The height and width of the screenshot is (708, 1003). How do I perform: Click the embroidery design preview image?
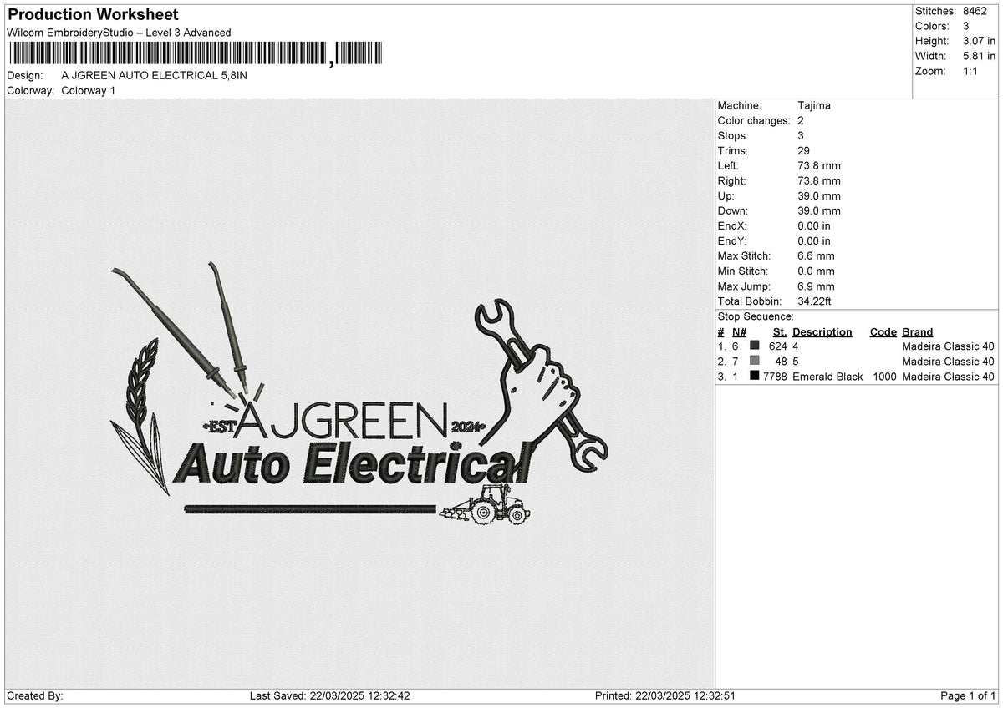point(359,394)
